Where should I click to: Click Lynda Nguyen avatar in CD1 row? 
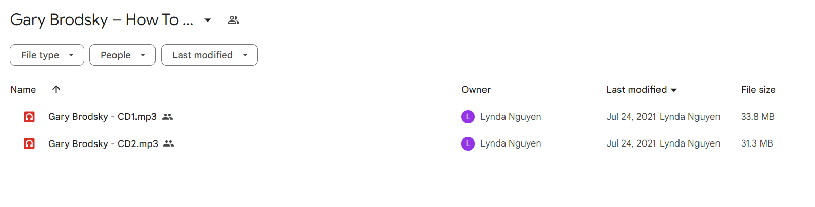(468, 117)
